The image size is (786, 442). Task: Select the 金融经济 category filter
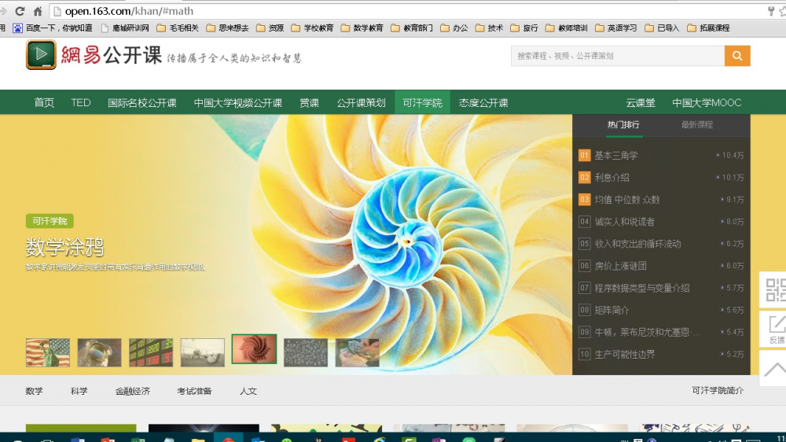click(x=132, y=391)
